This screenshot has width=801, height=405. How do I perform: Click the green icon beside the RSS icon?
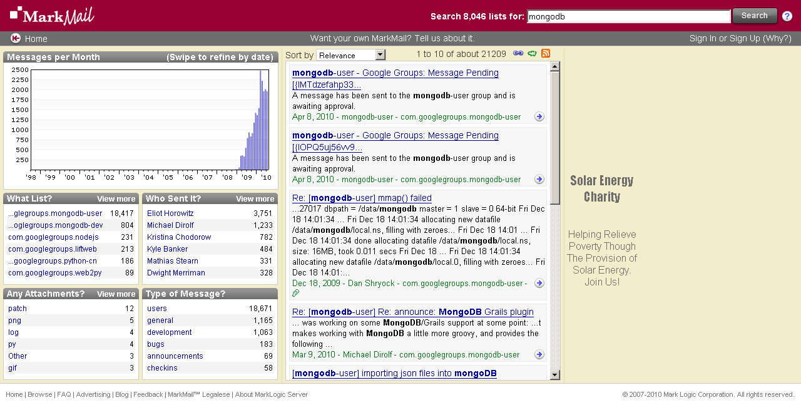(532, 54)
